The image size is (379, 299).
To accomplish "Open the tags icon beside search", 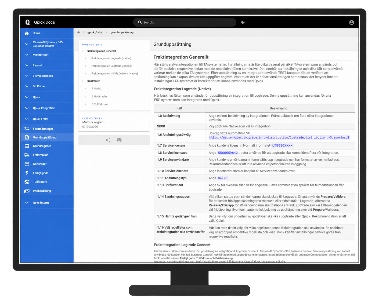I will tap(243, 22).
